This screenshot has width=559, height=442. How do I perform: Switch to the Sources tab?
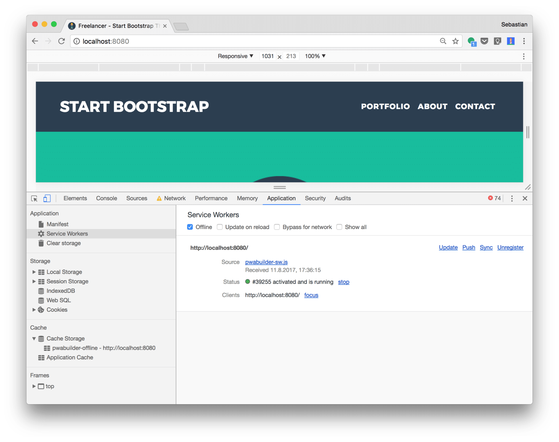[x=137, y=198]
